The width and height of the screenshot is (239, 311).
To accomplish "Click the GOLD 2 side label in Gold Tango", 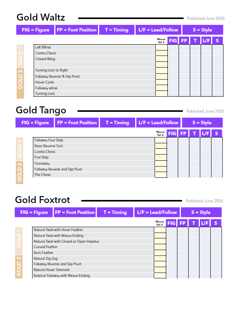I will (x=19, y=172).
